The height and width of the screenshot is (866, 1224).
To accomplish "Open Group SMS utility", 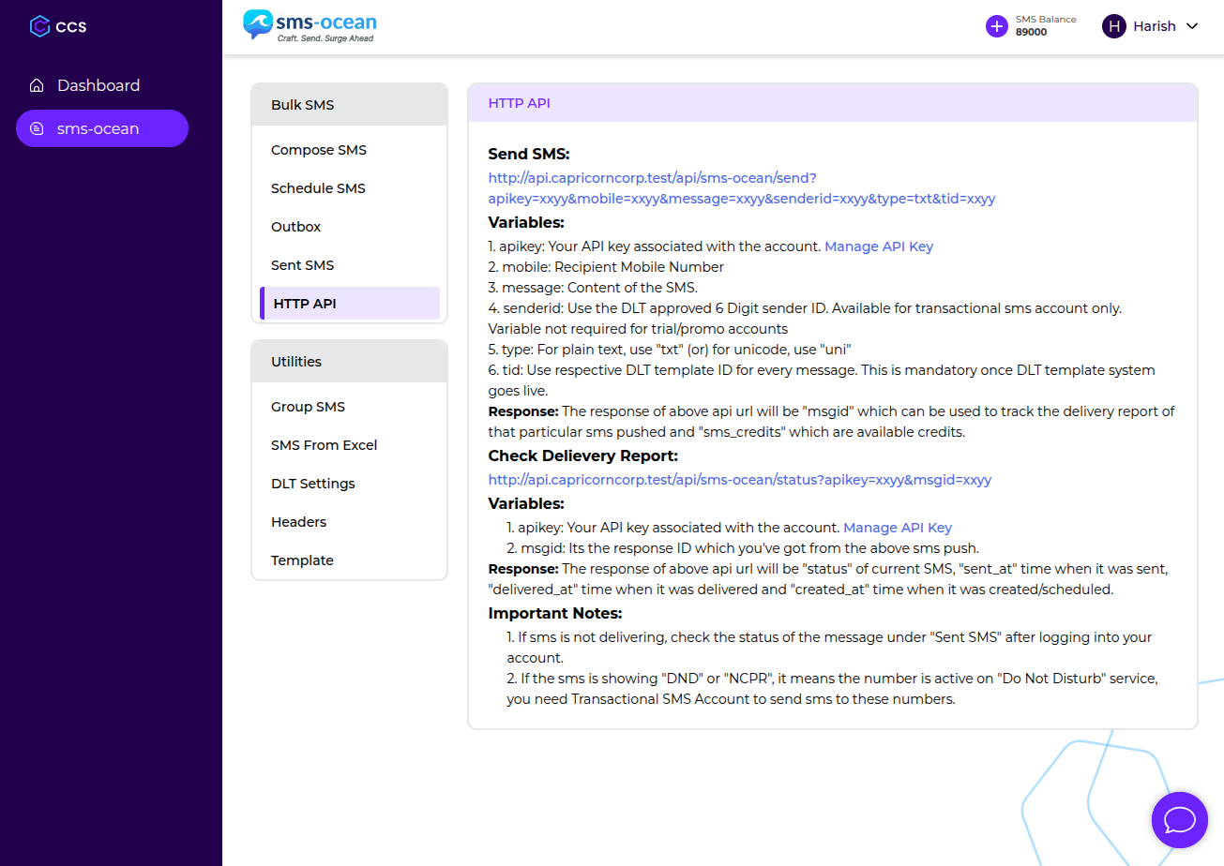I will tap(308, 407).
